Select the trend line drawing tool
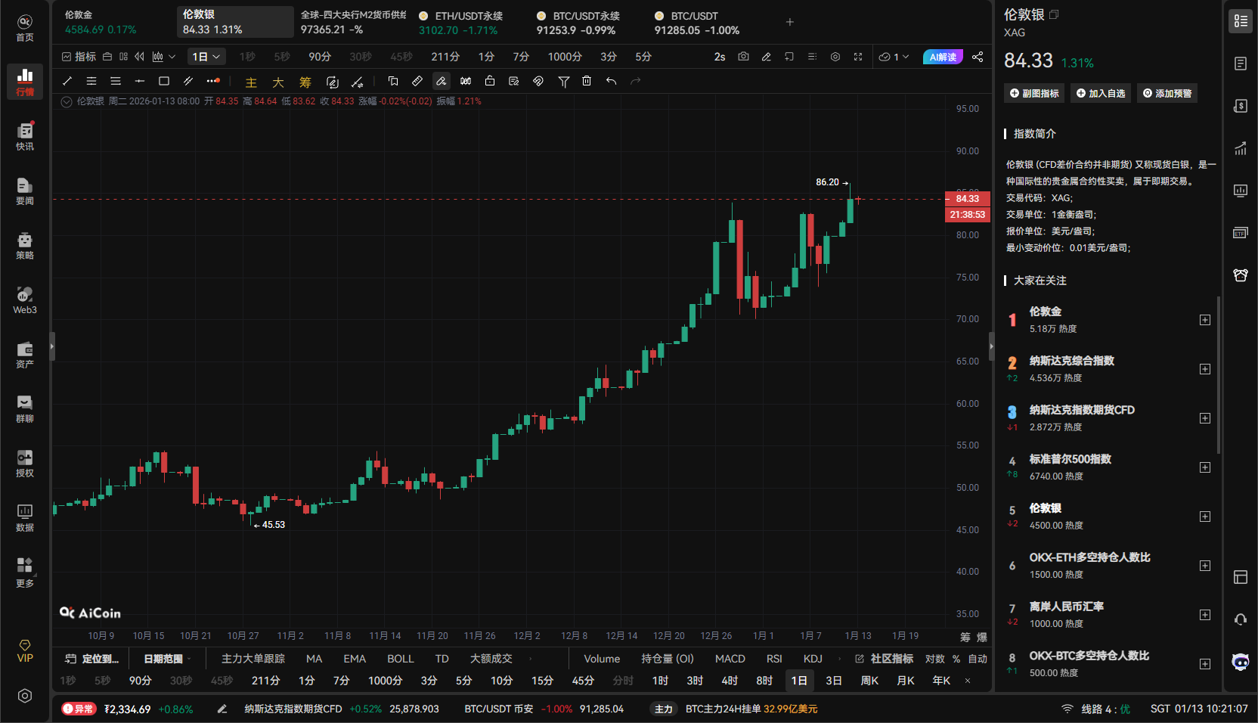 coord(67,81)
